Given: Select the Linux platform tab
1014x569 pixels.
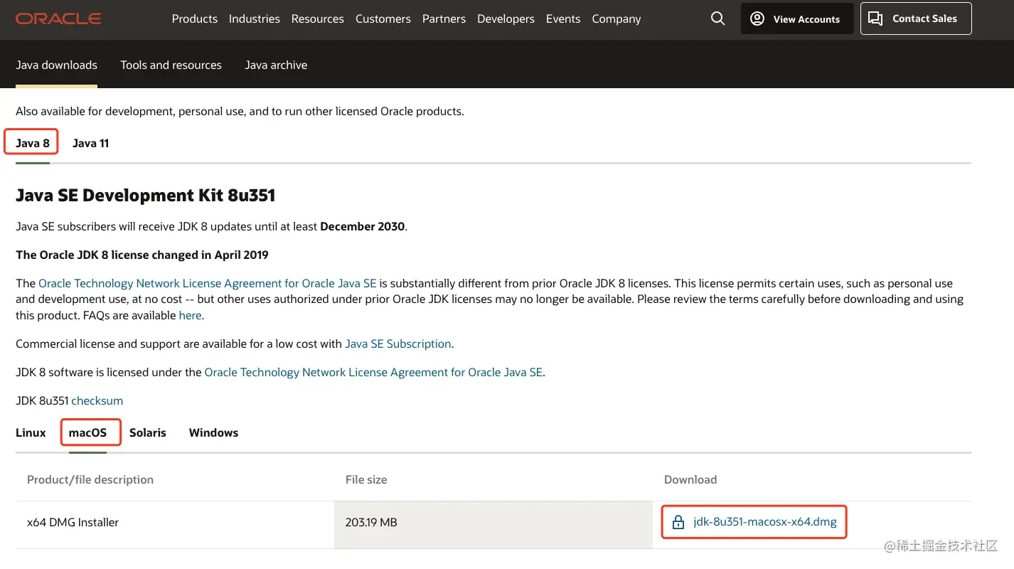Looking at the screenshot, I should click(x=31, y=432).
